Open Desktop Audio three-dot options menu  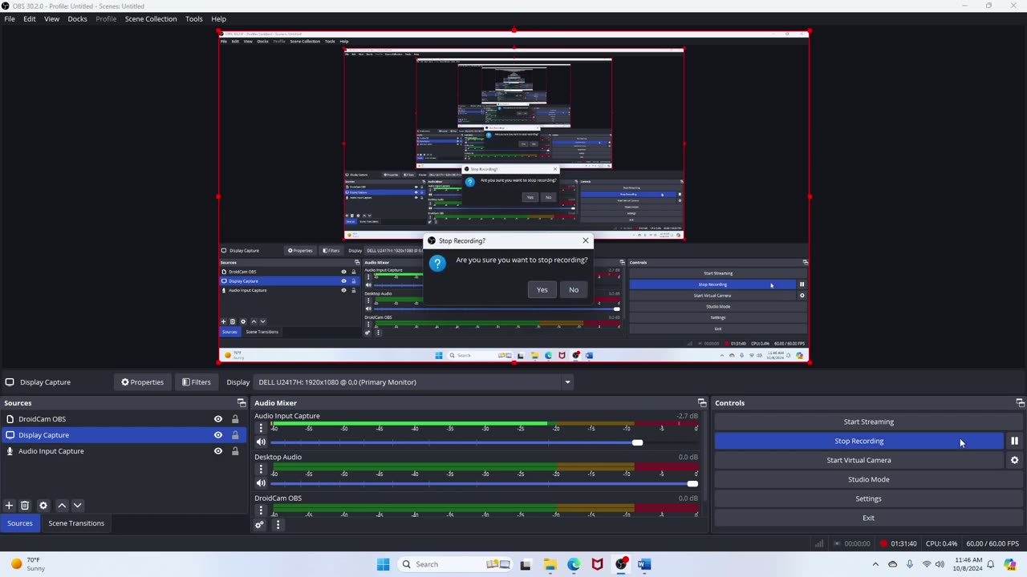[x=261, y=469]
